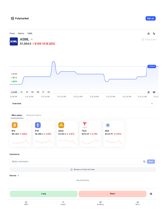Open chart settings sliders icon
Screen dimensions: 166x215
(x=148, y=92)
